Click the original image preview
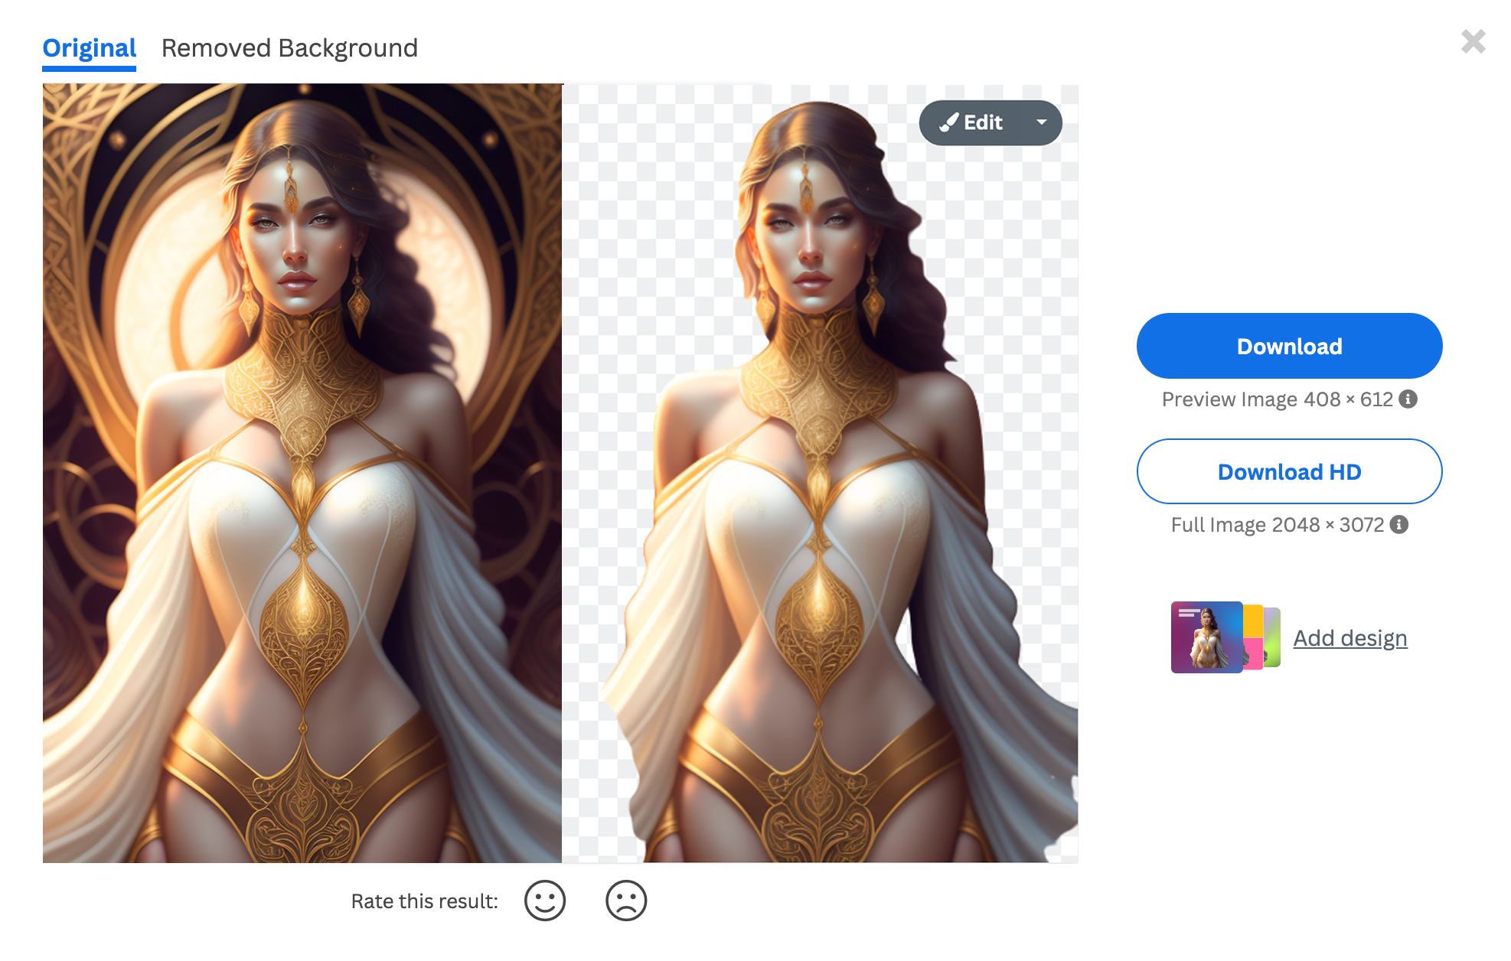 pos(302,473)
